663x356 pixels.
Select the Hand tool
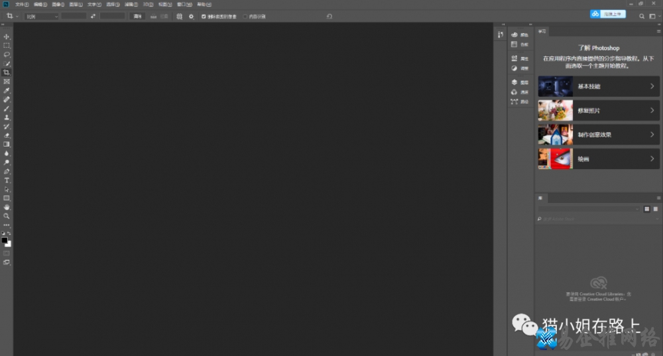pyautogui.click(x=7, y=207)
